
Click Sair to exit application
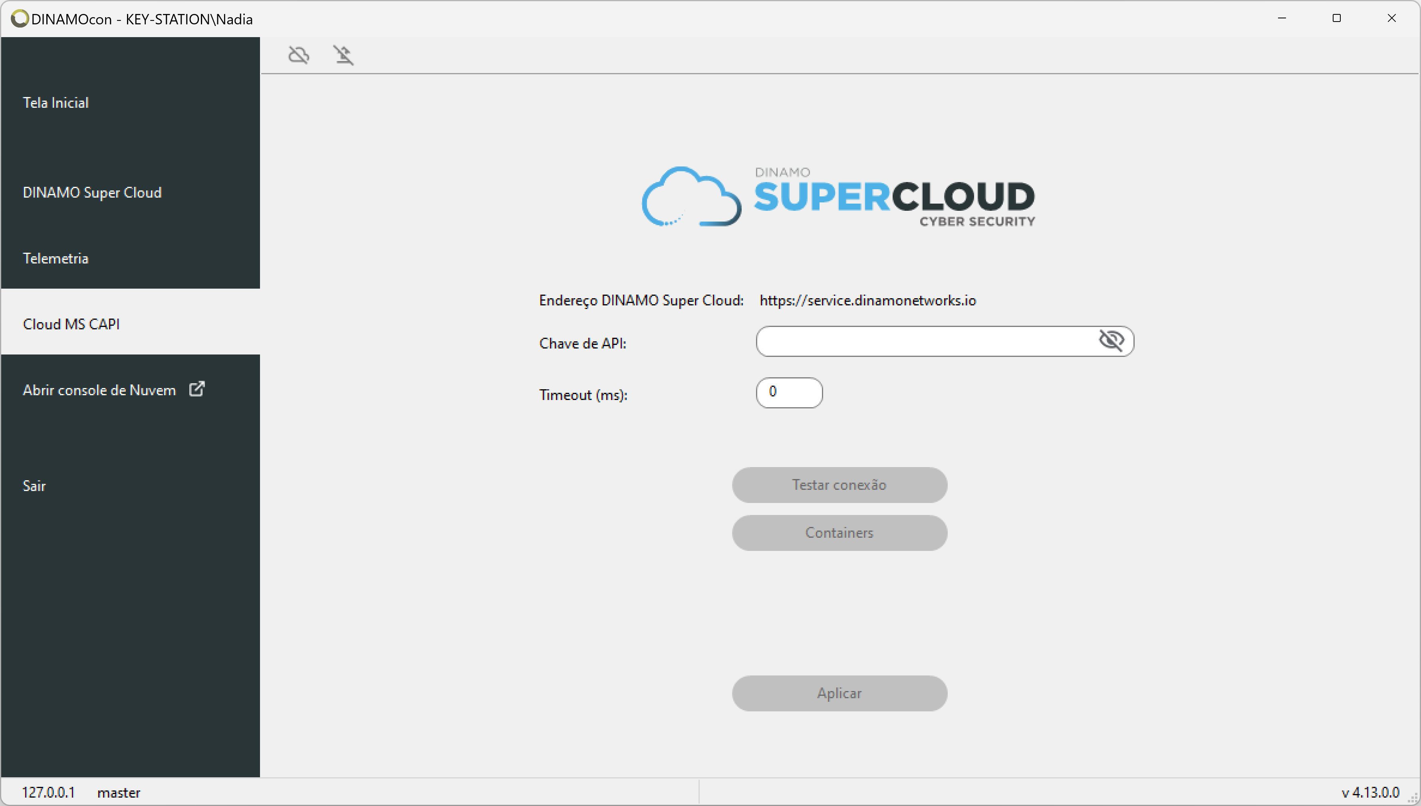coord(35,485)
